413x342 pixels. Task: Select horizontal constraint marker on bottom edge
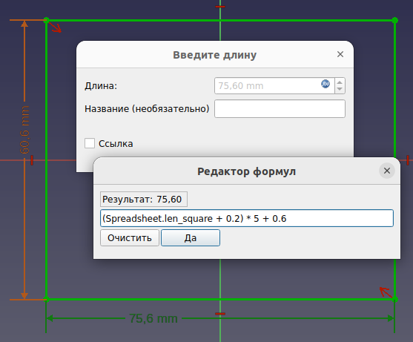pyautogui.click(x=220, y=314)
